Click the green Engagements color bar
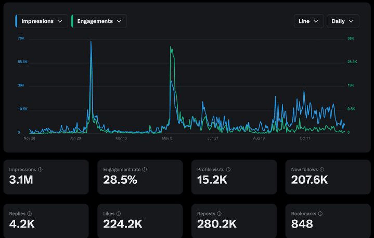The image size is (374, 238). (x=72, y=21)
